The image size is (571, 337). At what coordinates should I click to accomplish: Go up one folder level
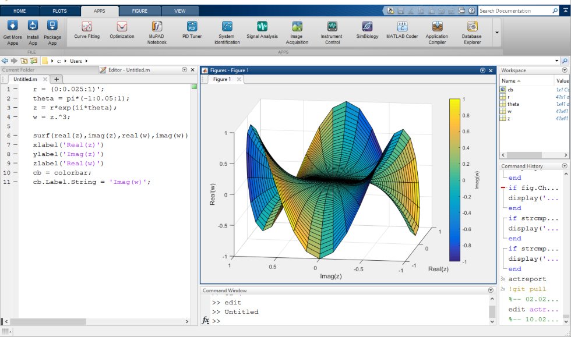tap(24, 61)
